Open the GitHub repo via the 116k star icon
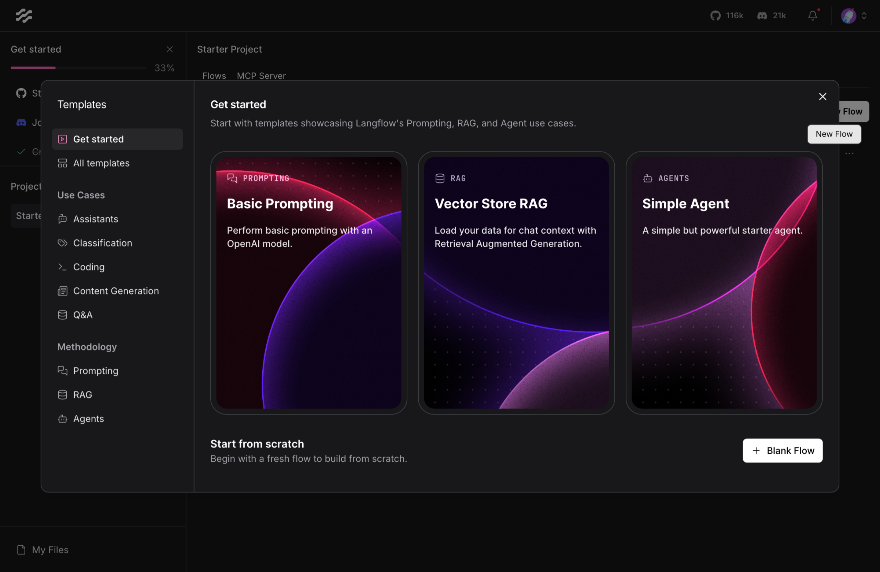Image resolution: width=880 pixels, height=572 pixels. click(x=716, y=15)
